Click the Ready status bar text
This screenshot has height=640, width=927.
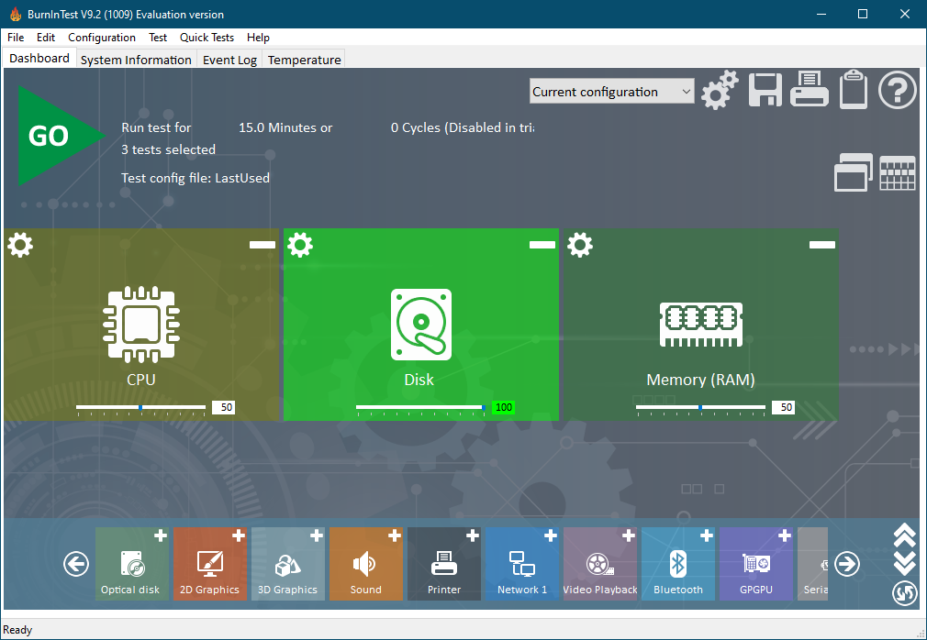[x=17, y=630]
